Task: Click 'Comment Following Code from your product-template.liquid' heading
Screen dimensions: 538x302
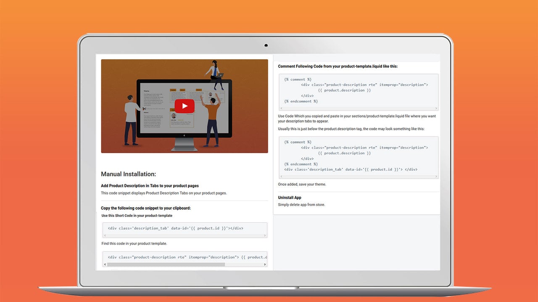Action: coord(338,66)
